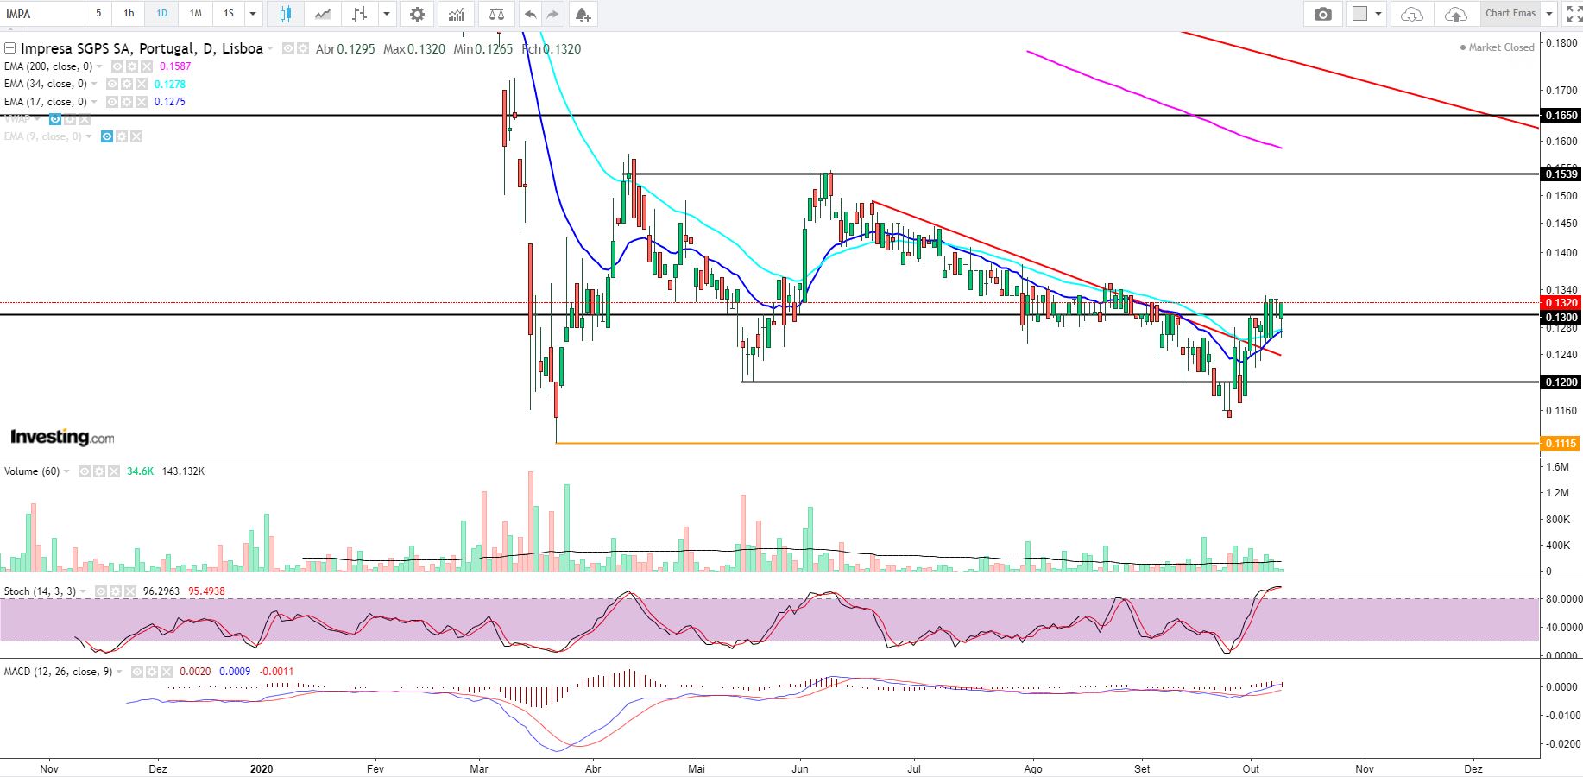1583x777 pixels.
Task: Collapse the indicator legend box
Action: [x=10, y=49]
